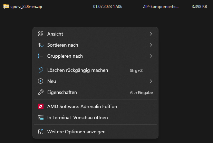Click the cpu-z zip folder icon
The image size is (213, 143).
point(6,7)
